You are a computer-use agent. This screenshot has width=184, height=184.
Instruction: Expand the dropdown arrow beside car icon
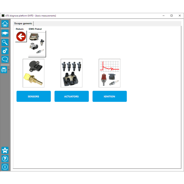[9, 70]
